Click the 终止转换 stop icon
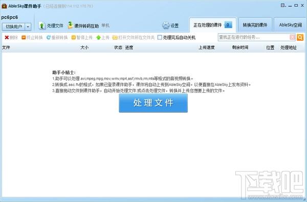This screenshot has height=202, width=307. 24,37
